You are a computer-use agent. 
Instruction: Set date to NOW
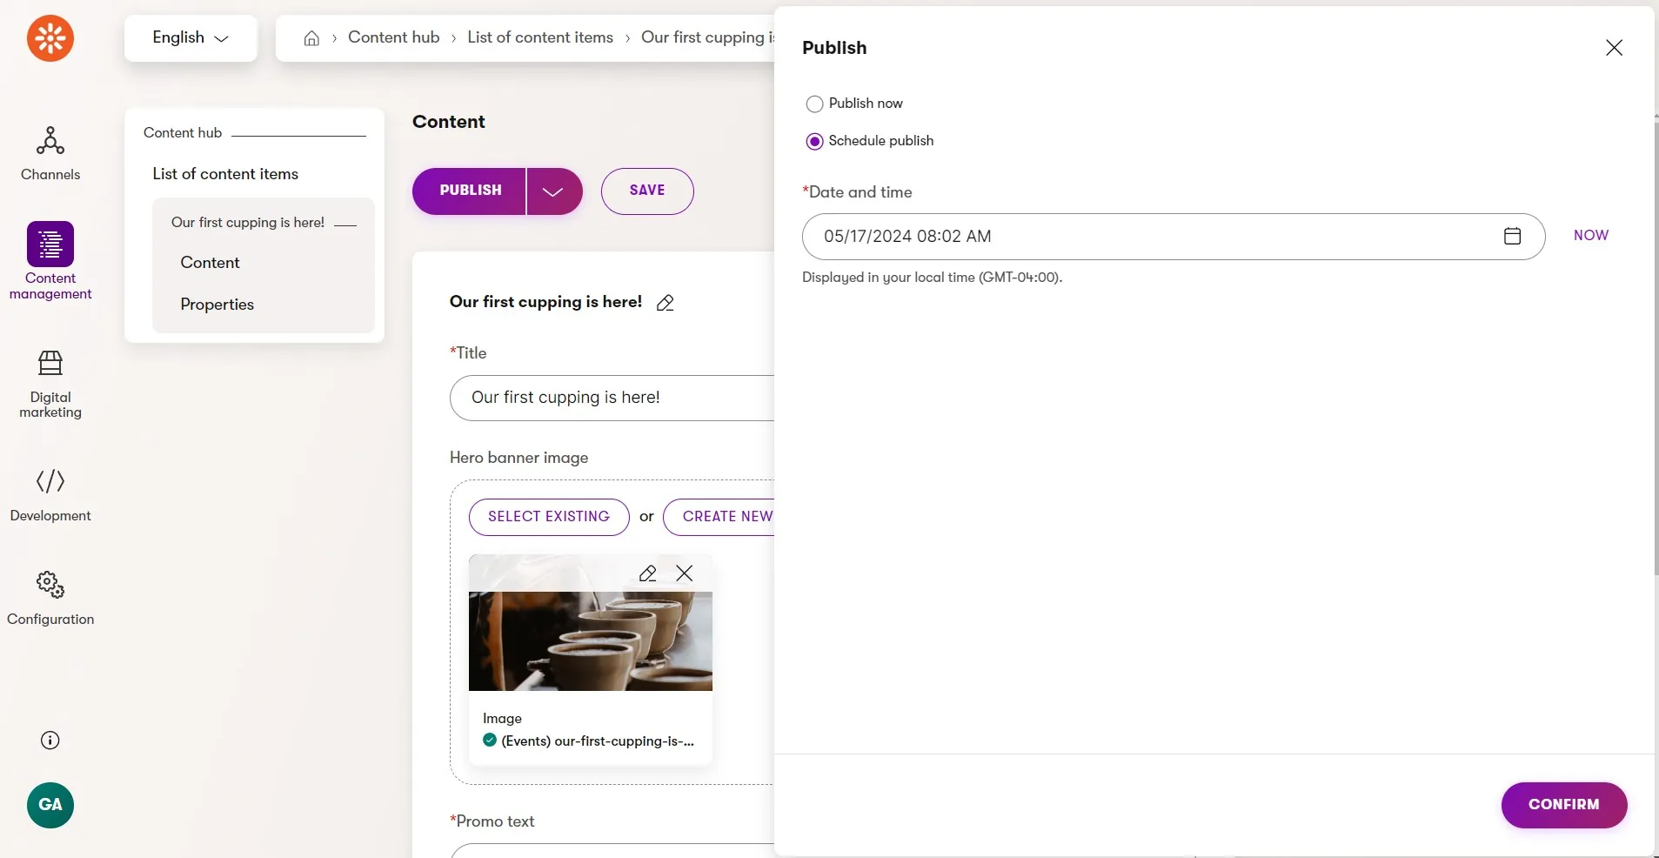(x=1591, y=236)
